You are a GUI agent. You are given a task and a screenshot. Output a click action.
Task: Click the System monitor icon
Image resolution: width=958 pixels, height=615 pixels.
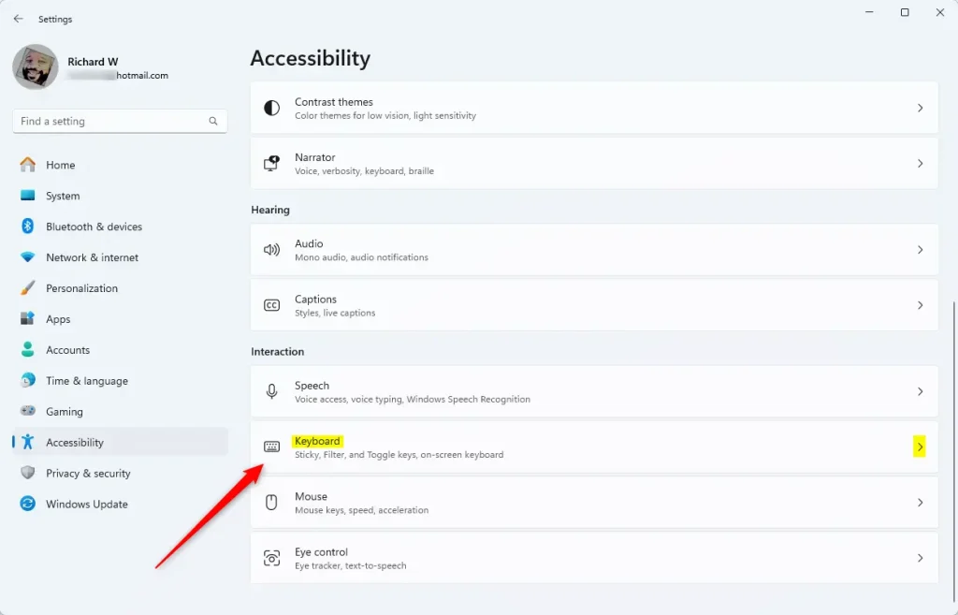click(x=27, y=196)
